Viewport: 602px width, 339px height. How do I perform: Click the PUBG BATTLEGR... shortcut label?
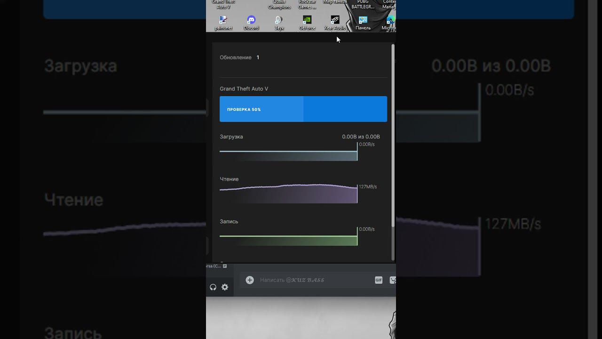click(x=363, y=5)
